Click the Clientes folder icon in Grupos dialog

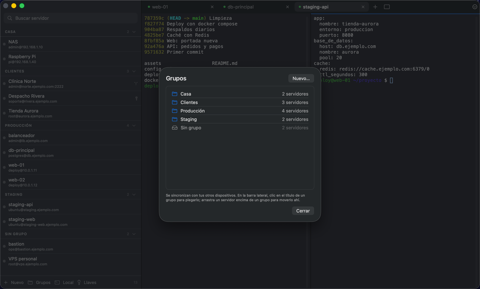click(x=175, y=102)
